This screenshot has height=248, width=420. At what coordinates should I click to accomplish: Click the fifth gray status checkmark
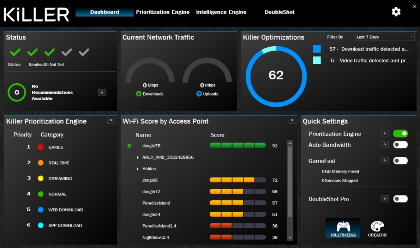point(84,52)
